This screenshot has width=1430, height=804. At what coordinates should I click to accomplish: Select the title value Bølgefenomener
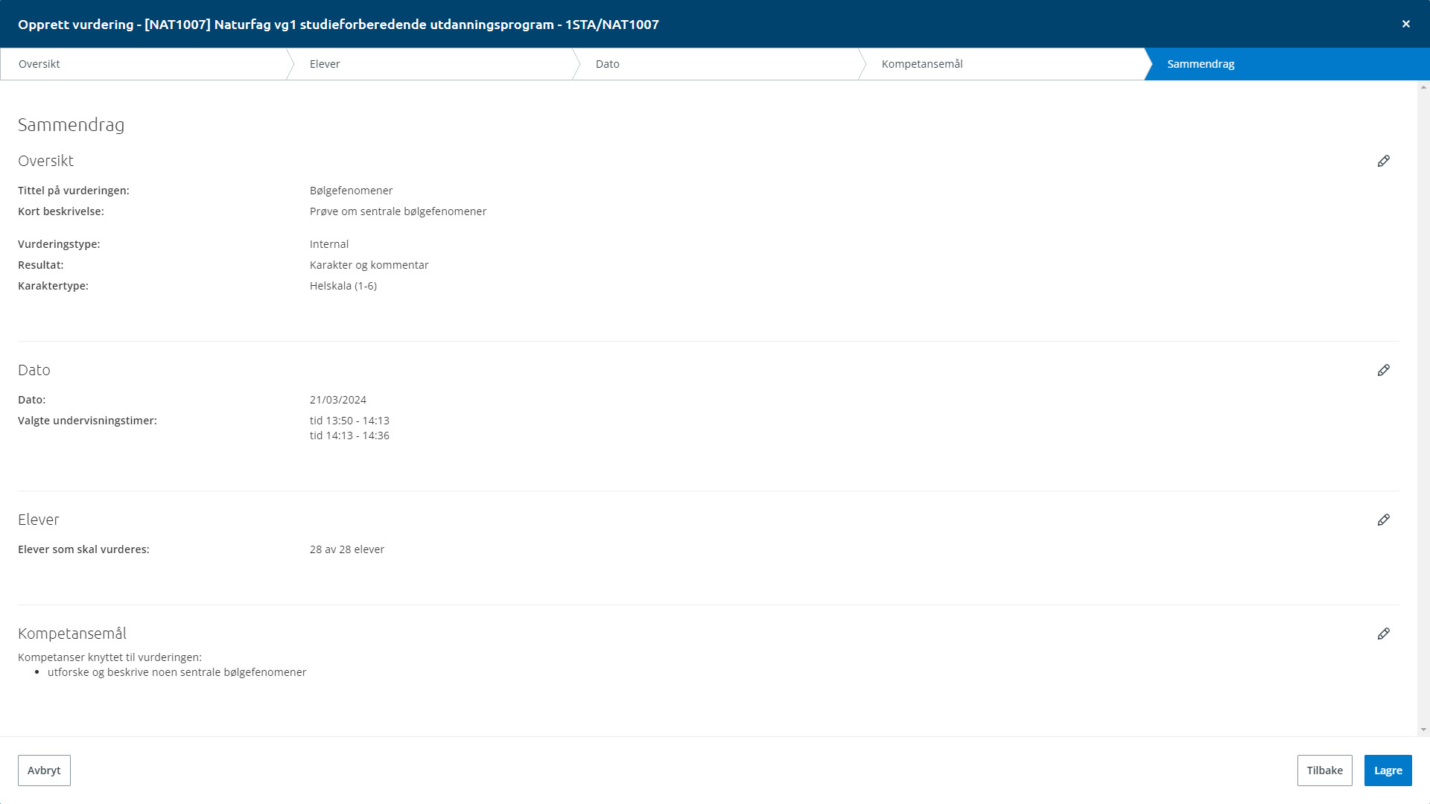tap(351, 191)
